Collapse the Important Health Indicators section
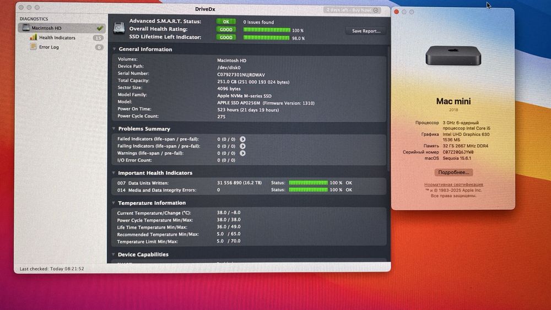This screenshot has width=551, height=310. (x=114, y=173)
